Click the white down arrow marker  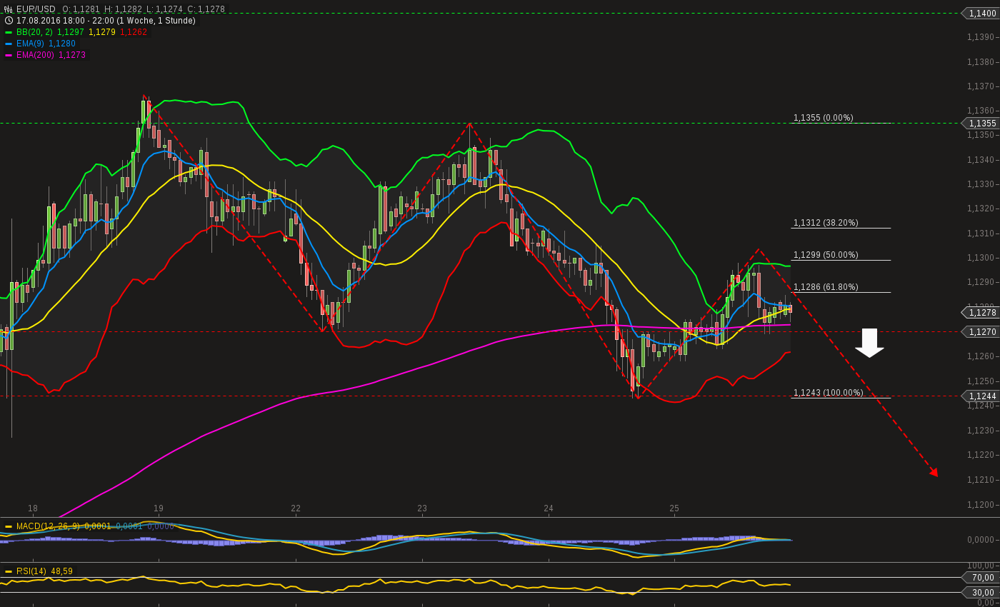[869, 343]
